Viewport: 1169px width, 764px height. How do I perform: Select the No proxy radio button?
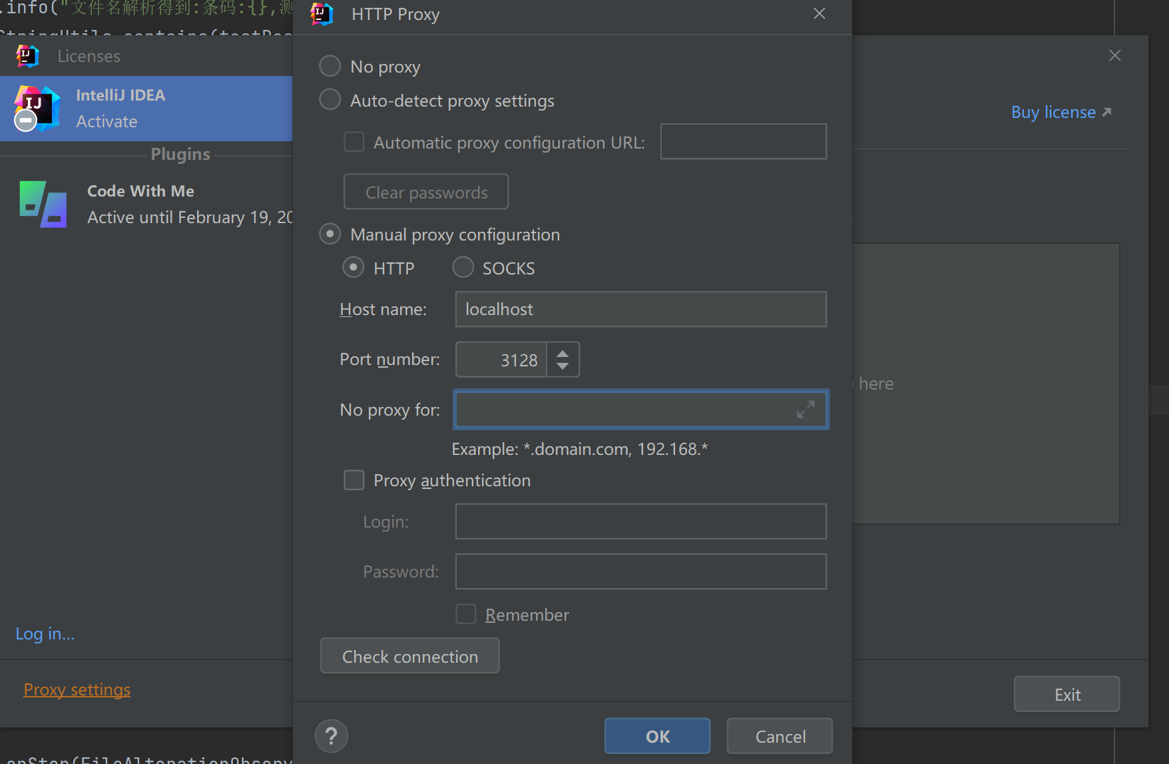point(330,66)
